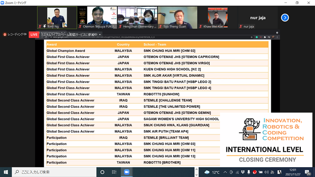Open the clock showing 12:01 2021/11/27

(293, 172)
